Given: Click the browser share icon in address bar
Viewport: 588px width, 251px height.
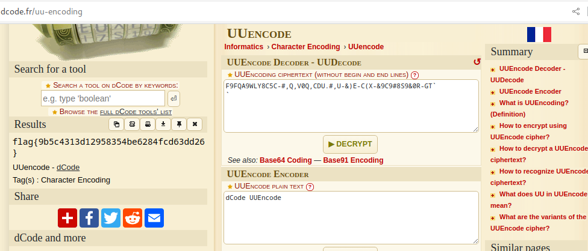Looking at the screenshot, I should pyautogui.click(x=575, y=11).
